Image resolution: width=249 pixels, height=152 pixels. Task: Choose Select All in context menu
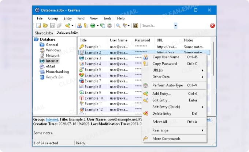pos(174,122)
